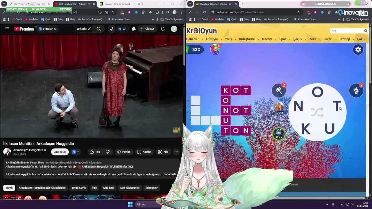Click the YouTube search magnifier button
The height and width of the screenshot is (209, 372).
click(99, 29)
